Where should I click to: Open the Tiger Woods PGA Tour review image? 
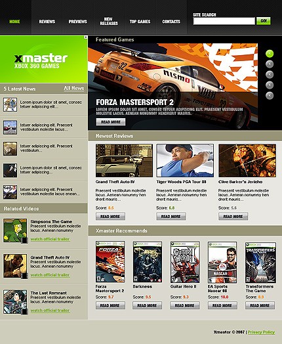(x=185, y=160)
